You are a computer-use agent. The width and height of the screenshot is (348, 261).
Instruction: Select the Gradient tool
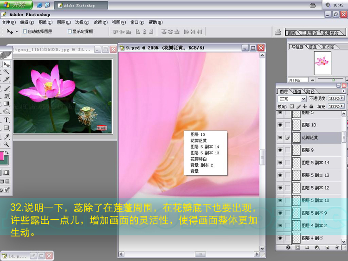(6, 103)
